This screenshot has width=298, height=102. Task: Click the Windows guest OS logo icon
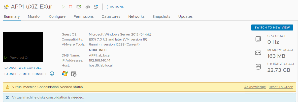click(65, 73)
